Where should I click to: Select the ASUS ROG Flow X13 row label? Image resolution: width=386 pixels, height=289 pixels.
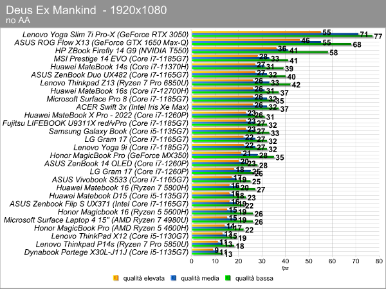(x=102, y=42)
